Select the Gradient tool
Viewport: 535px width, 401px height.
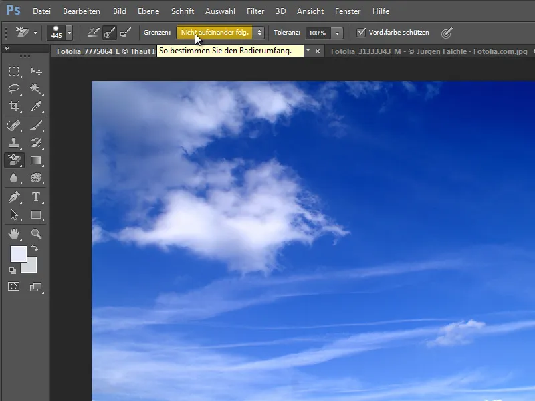pos(36,160)
